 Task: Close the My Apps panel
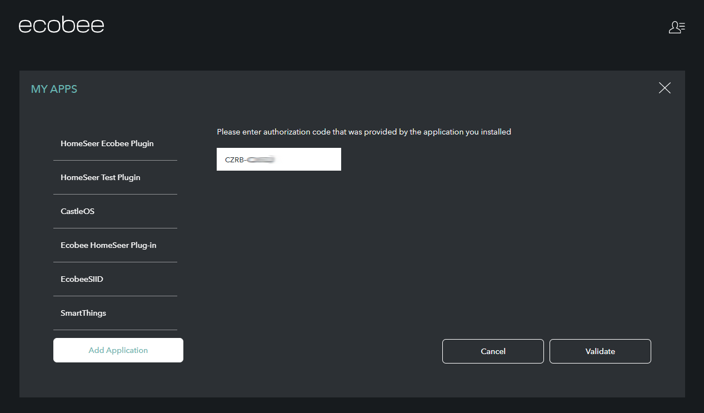tap(664, 88)
